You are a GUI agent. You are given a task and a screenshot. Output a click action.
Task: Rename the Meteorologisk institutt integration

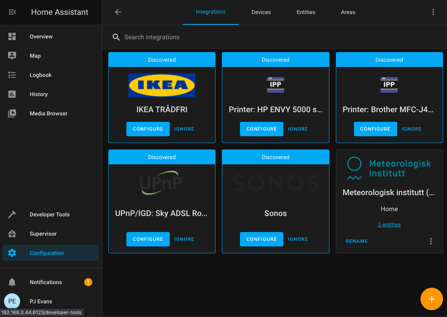click(357, 241)
